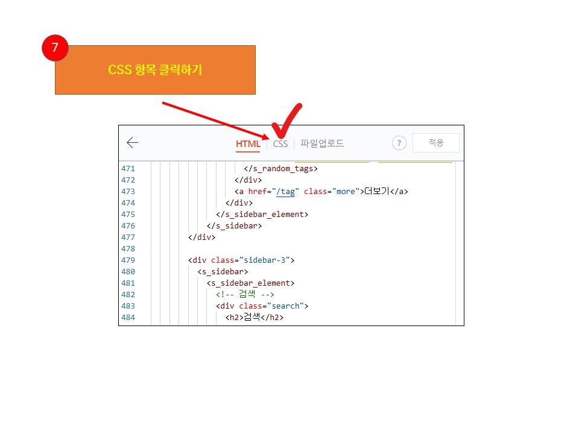Click the back arrow icon
The width and height of the screenshot is (579, 434).
click(x=132, y=142)
